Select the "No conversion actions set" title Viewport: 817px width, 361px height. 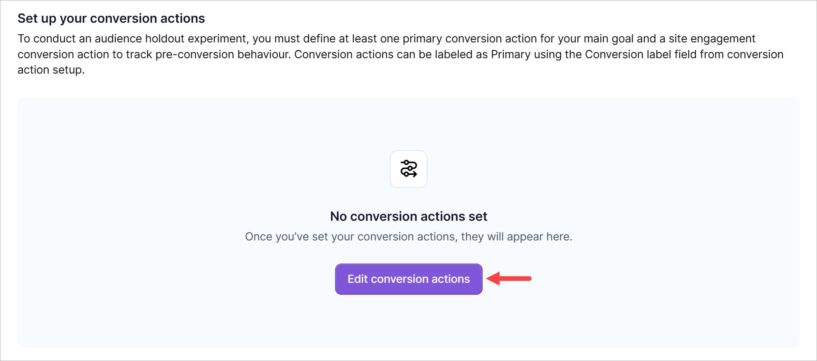coord(408,217)
